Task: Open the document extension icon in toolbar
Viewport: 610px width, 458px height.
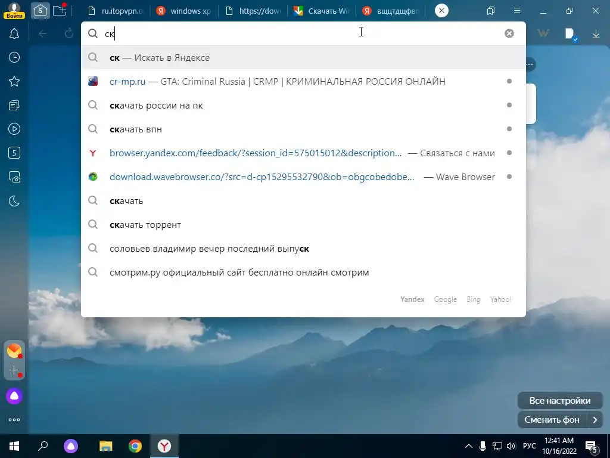Action: coord(571,34)
